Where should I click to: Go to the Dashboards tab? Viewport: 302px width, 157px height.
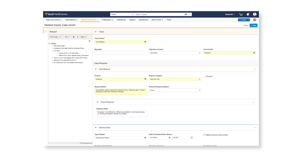[x=143, y=20]
